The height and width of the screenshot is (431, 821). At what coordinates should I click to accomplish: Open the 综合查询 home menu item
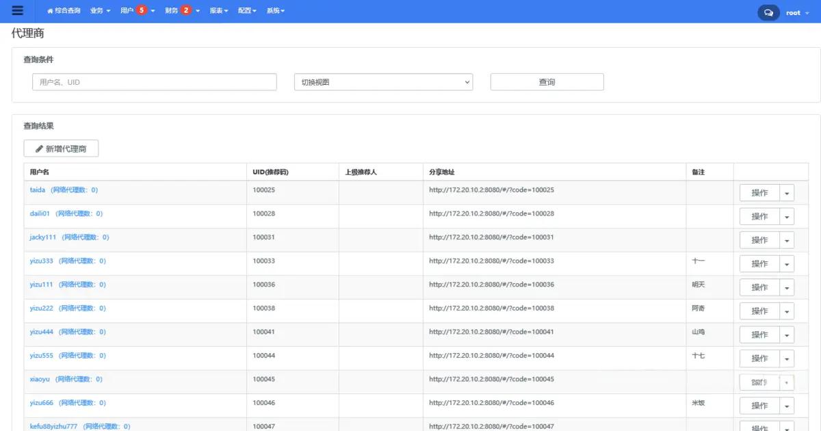(64, 11)
